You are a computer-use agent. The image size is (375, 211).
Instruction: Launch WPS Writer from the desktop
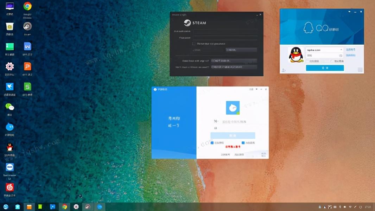point(27,46)
